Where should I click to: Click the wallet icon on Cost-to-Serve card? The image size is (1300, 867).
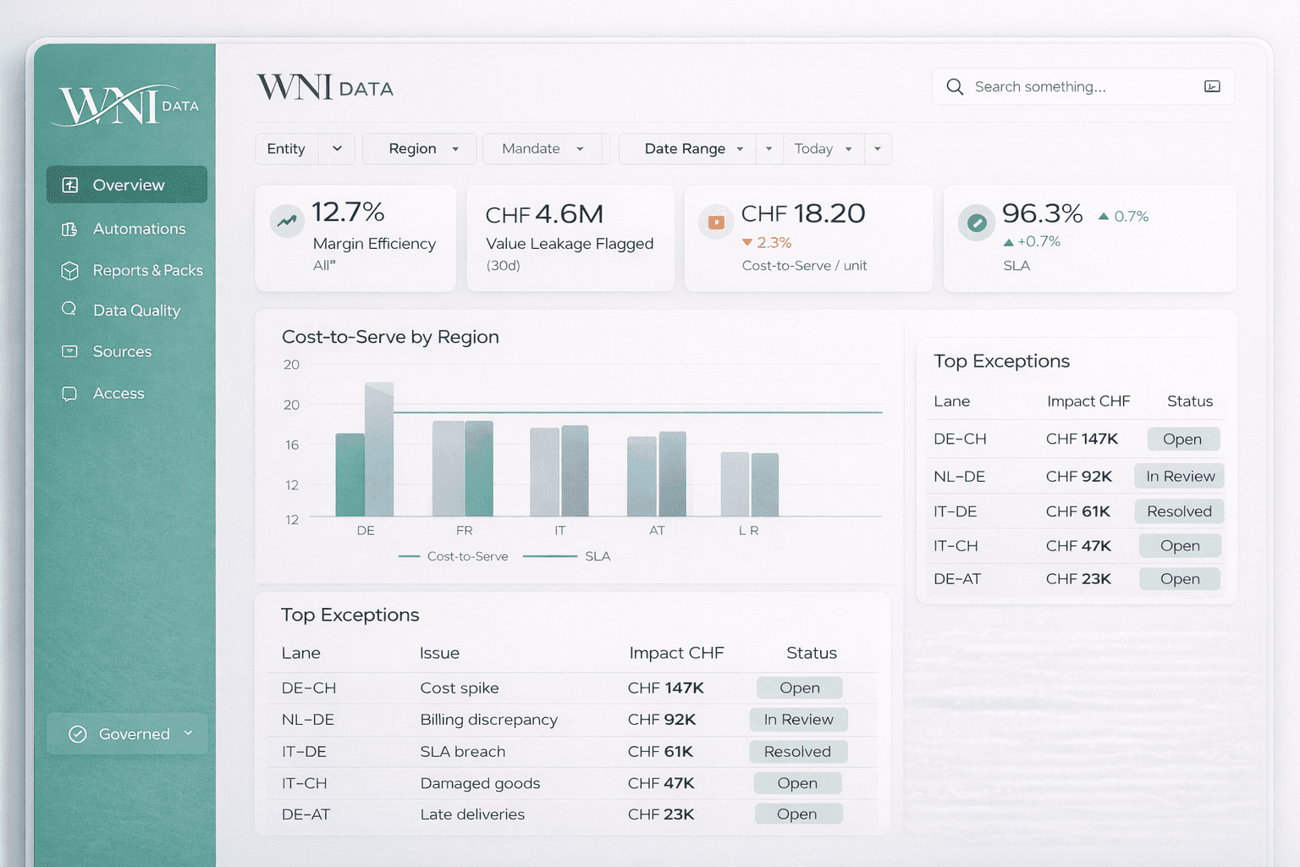click(x=716, y=221)
